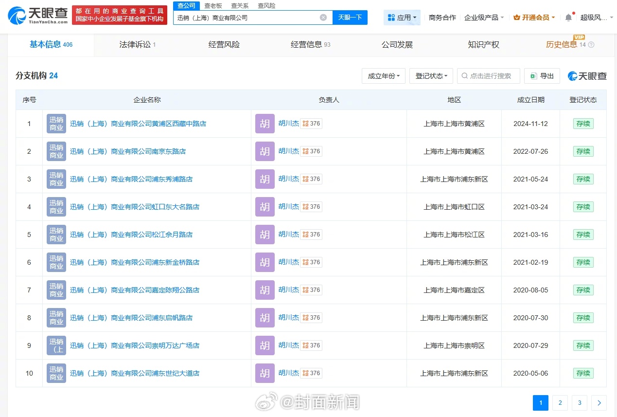Open the 企业级产品 dropdown menu
Screen dimensions: 617x417
pyautogui.click(x=484, y=18)
